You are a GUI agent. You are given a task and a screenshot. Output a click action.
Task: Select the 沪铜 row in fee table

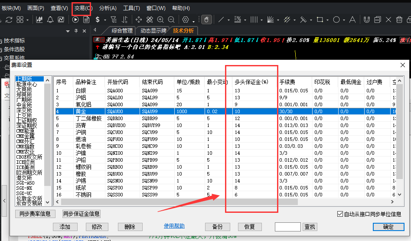pos(225,132)
